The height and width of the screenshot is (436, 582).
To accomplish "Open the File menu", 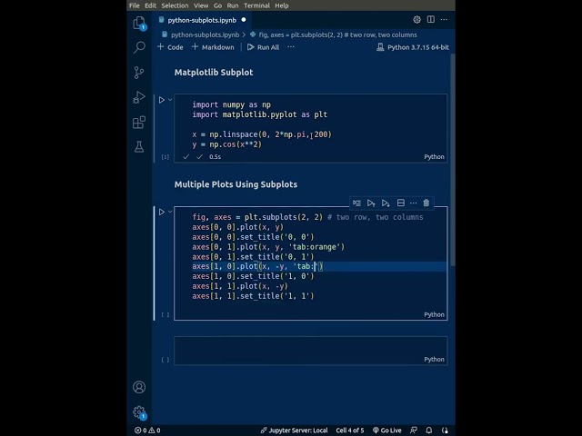I will (x=135, y=5).
